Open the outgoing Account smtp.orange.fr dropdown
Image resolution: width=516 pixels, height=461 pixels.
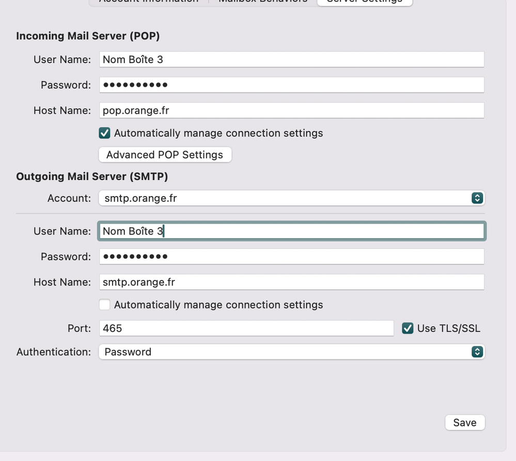coord(291,198)
